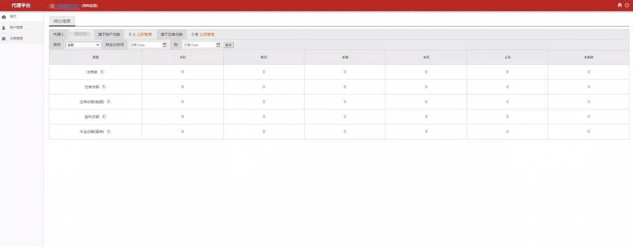Click the 类型 column header

pos(95,57)
